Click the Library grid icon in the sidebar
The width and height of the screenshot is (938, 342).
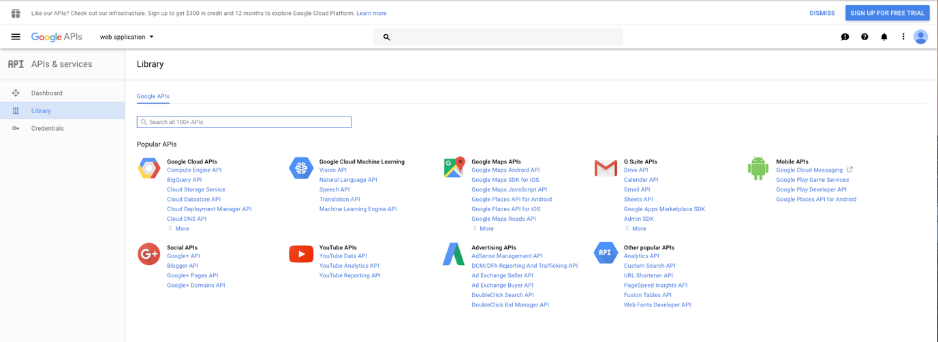16,110
